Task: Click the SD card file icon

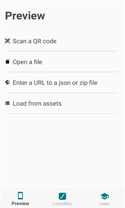Action: (x=7, y=62)
